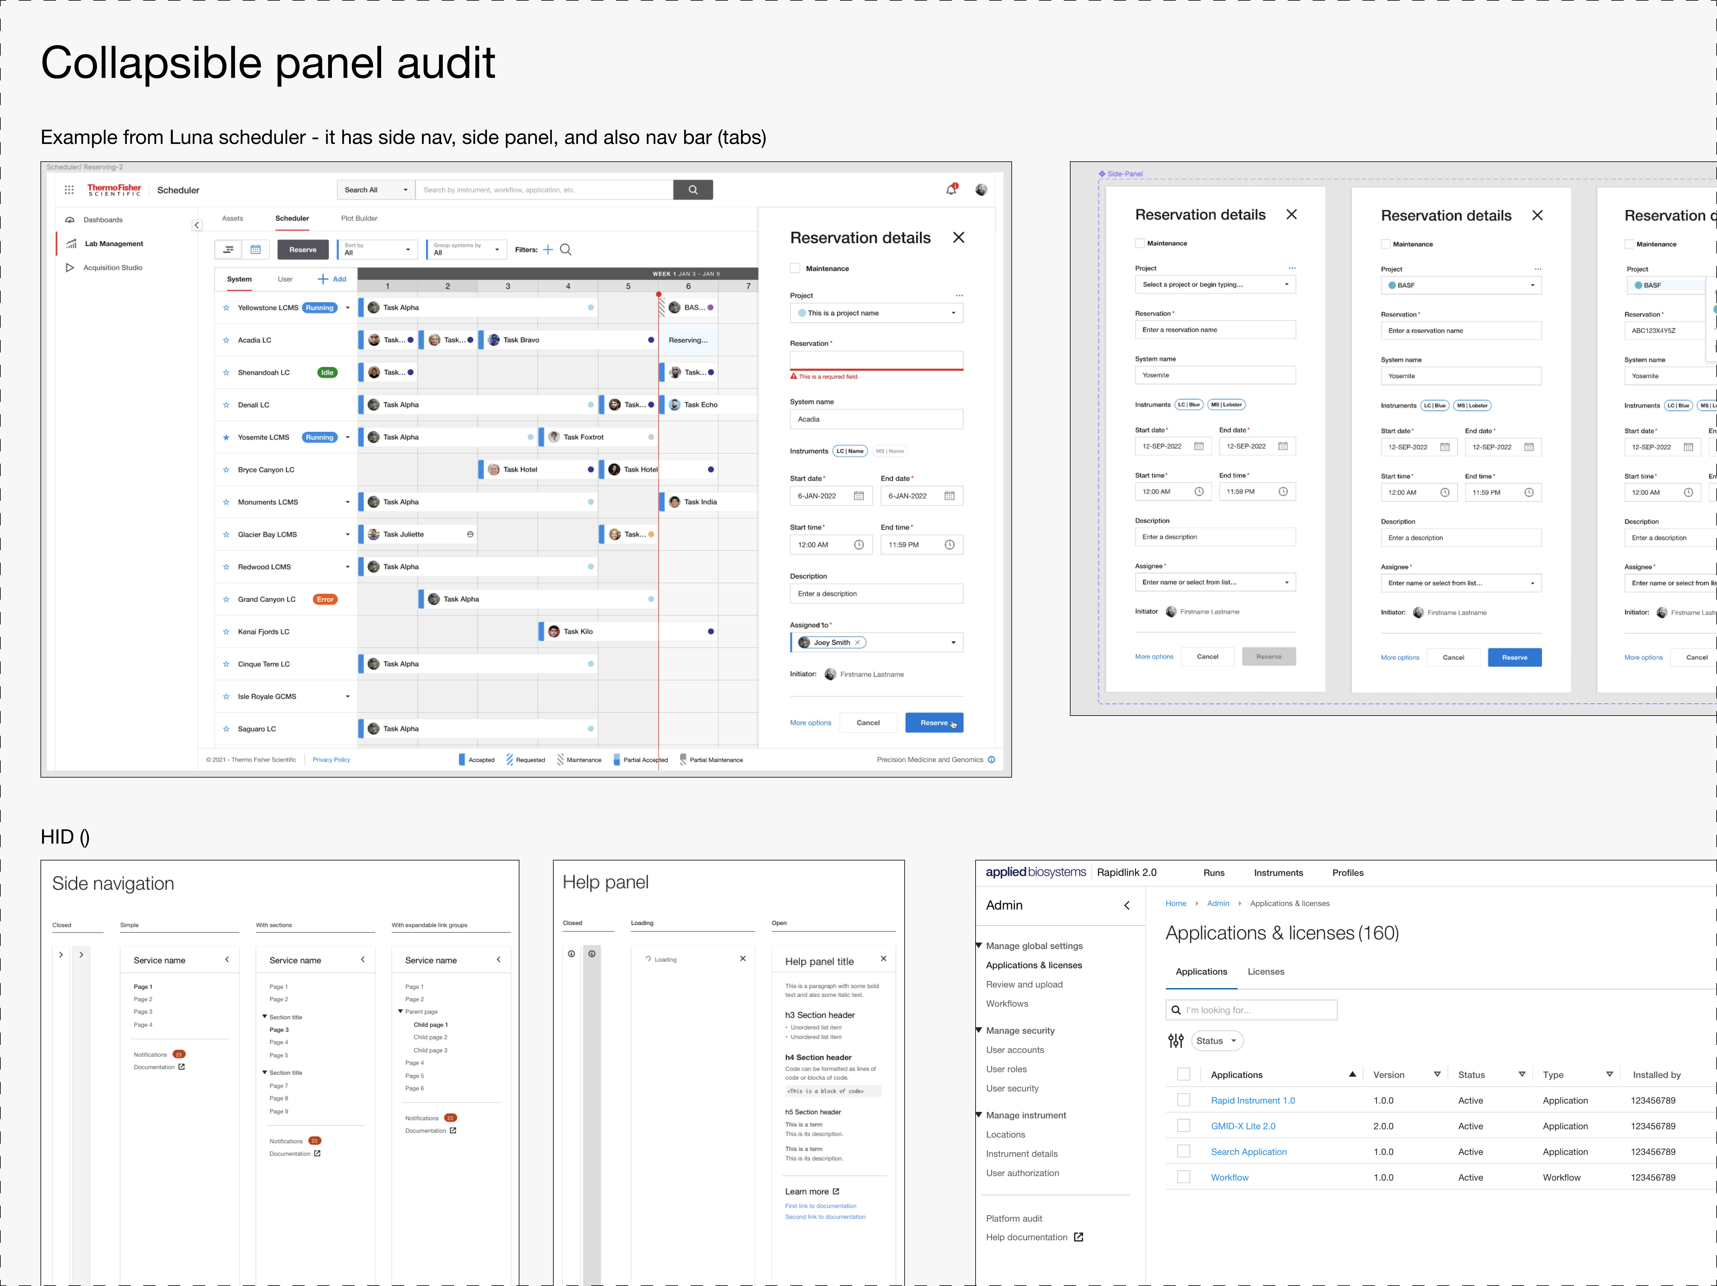Switch to list view in Scheduler toolbar
1717x1286 pixels.
point(228,249)
